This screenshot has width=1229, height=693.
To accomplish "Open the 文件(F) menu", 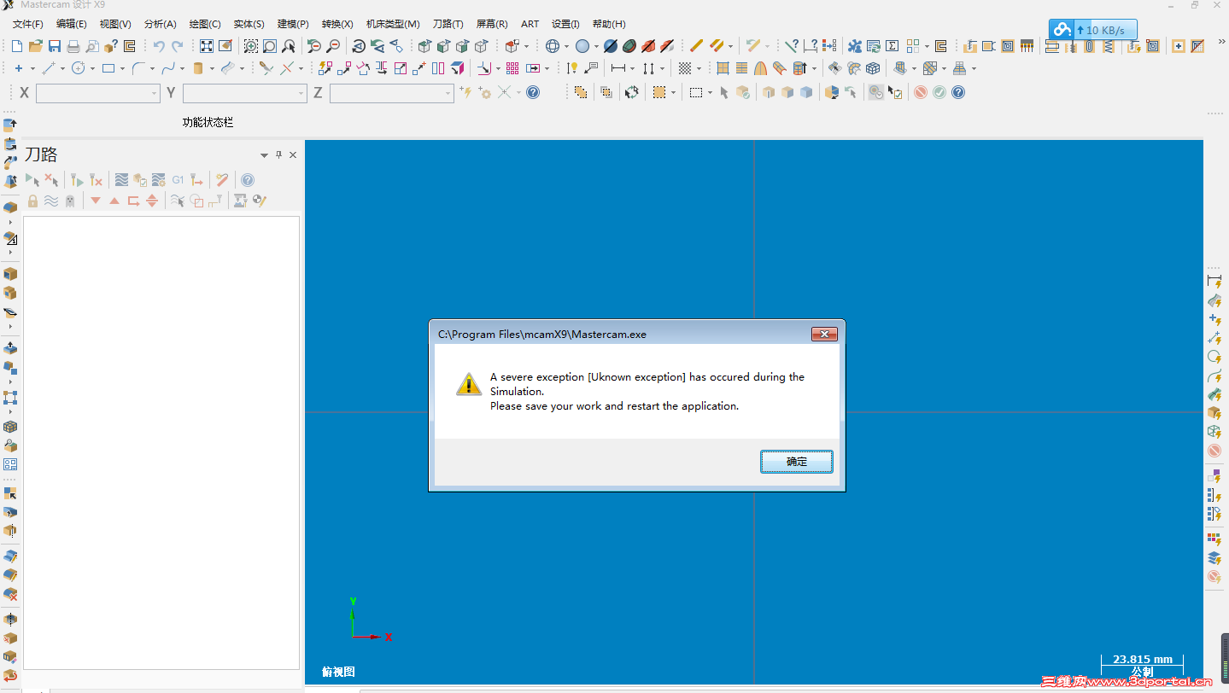I will click(27, 24).
